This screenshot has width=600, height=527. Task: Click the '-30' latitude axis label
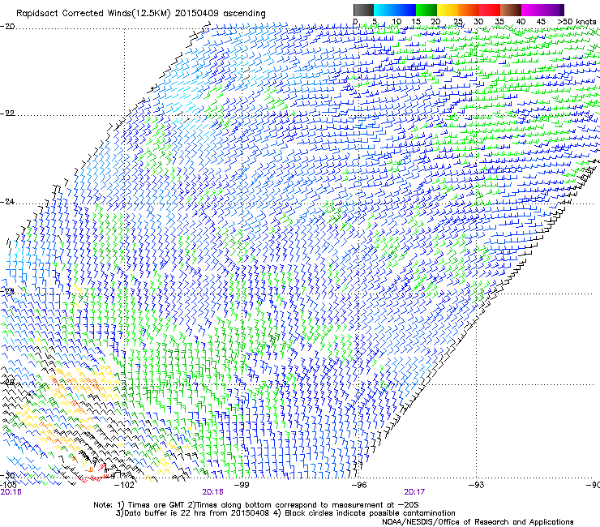pos(7,476)
